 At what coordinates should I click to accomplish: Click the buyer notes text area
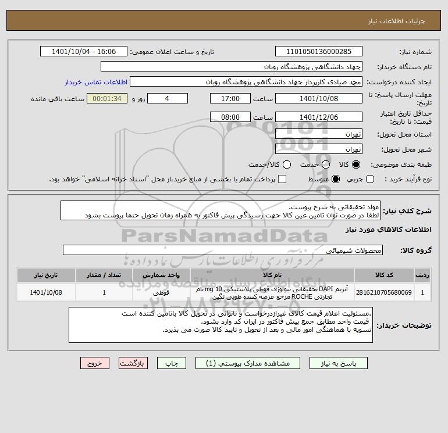pos(221,325)
